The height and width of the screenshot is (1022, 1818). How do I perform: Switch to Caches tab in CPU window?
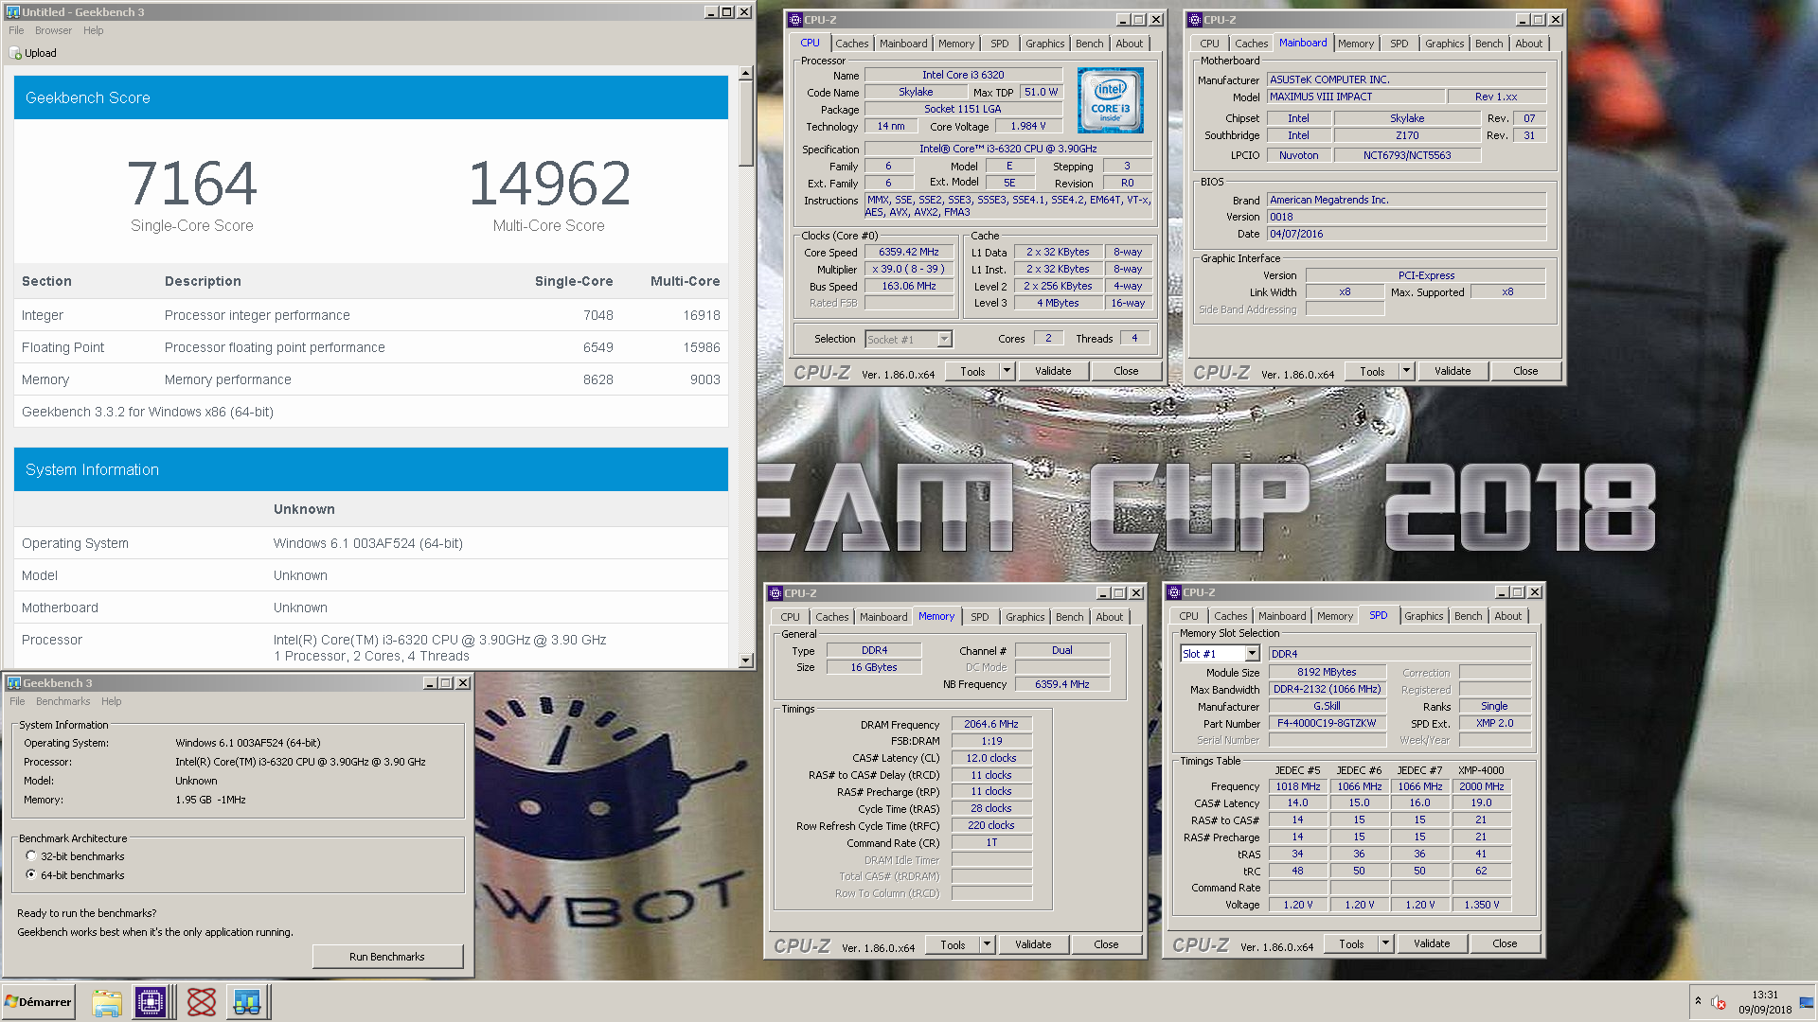pos(851,44)
